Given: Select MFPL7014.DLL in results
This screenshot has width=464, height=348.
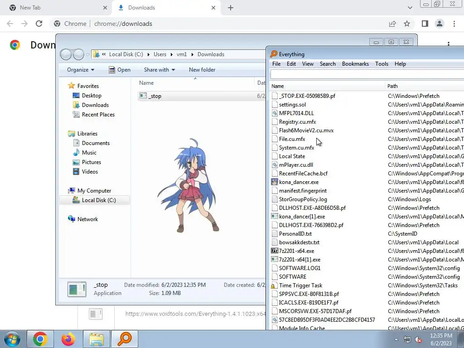Looking at the screenshot, I should click(296, 113).
